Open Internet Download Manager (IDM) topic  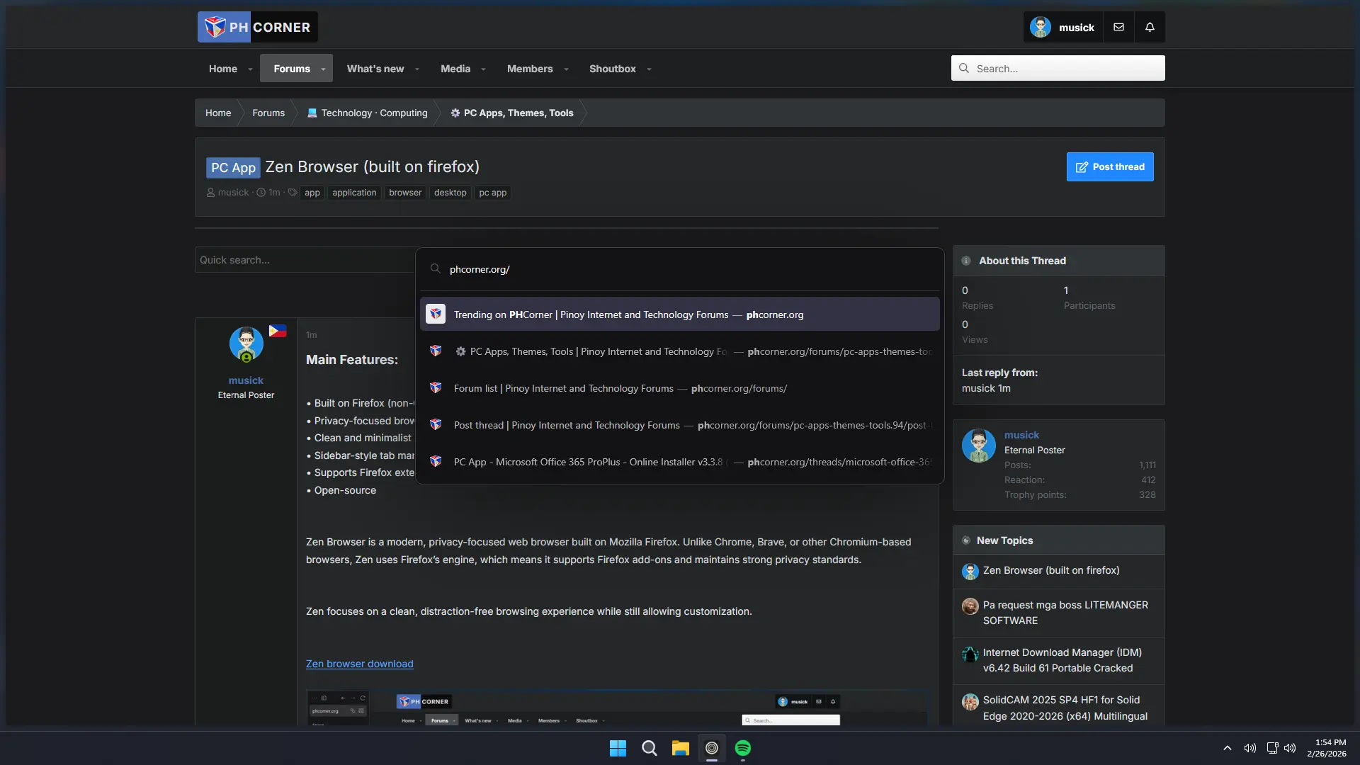coord(1062,660)
